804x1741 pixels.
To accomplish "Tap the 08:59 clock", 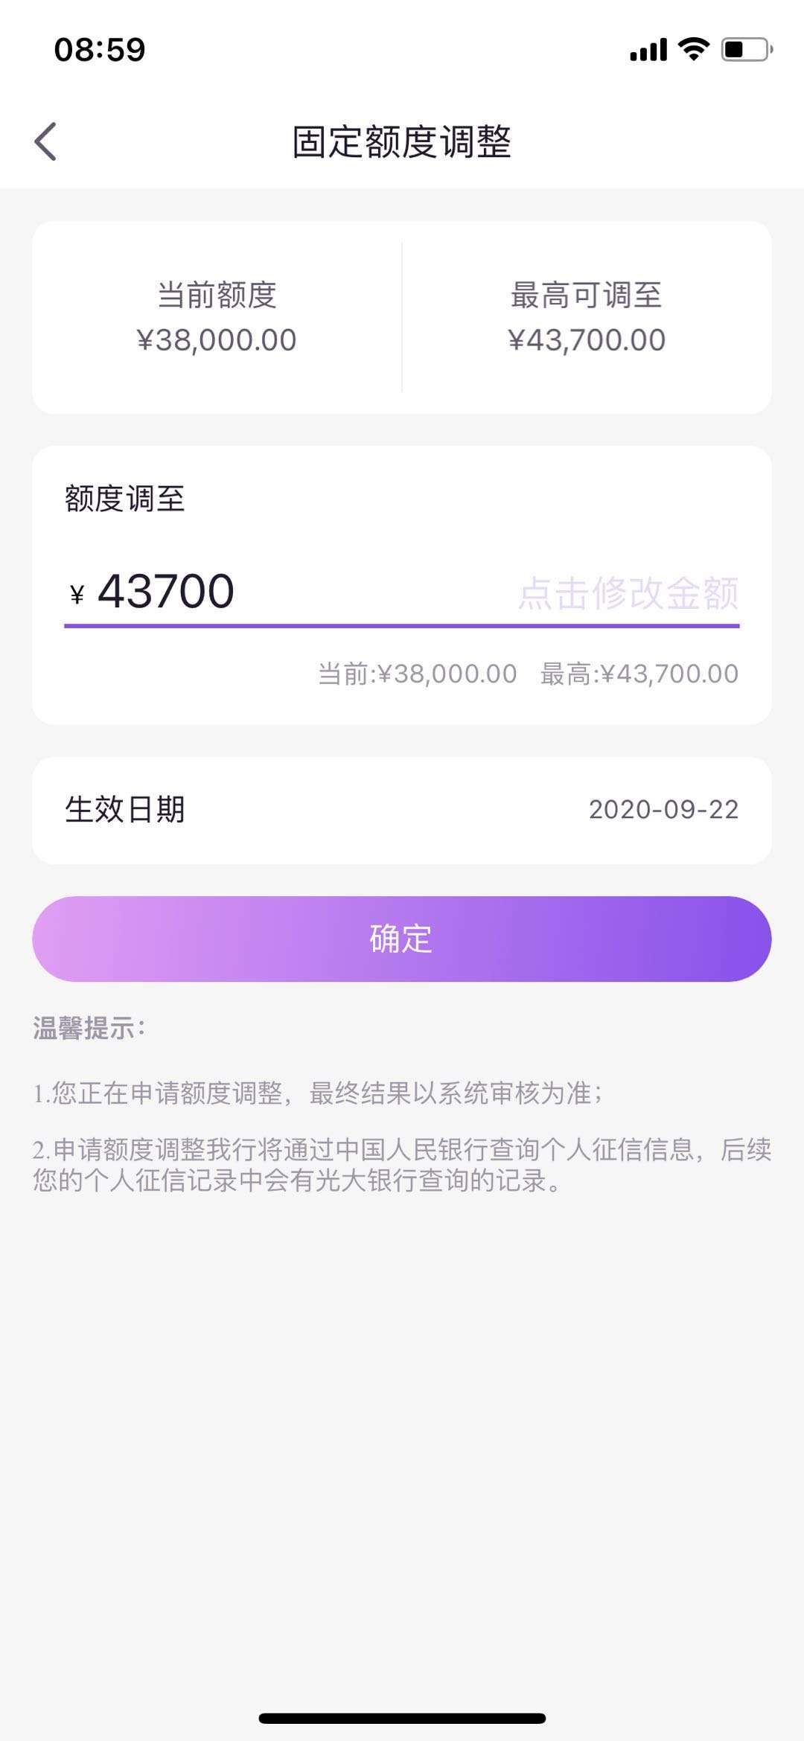I will tap(100, 50).
